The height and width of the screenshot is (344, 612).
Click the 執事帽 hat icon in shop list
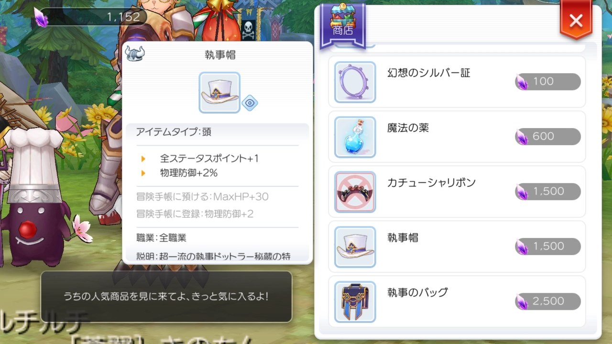(x=355, y=247)
